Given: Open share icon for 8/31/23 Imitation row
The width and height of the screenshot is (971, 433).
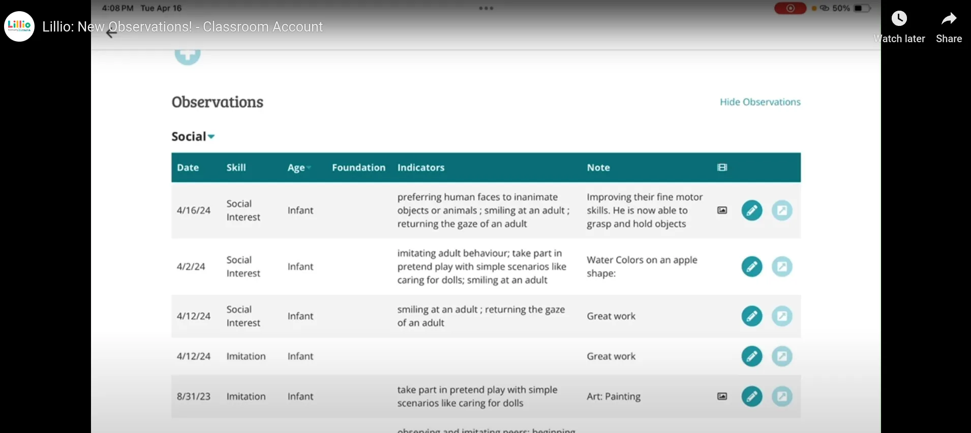Looking at the screenshot, I should (782, 396).
